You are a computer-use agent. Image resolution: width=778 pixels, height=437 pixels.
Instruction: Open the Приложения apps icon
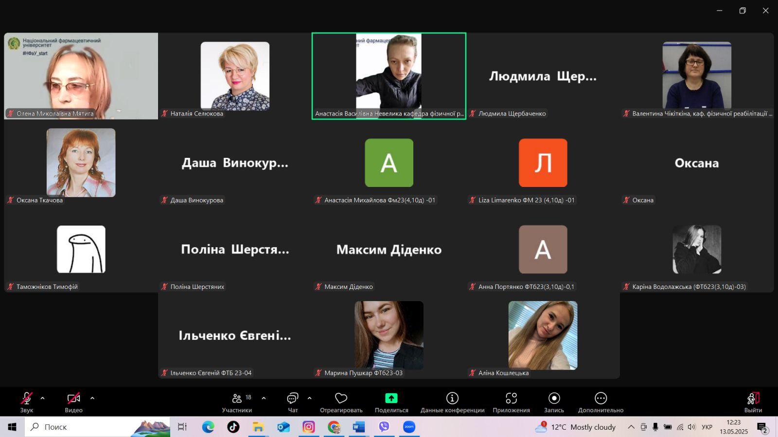coord(511,402)
